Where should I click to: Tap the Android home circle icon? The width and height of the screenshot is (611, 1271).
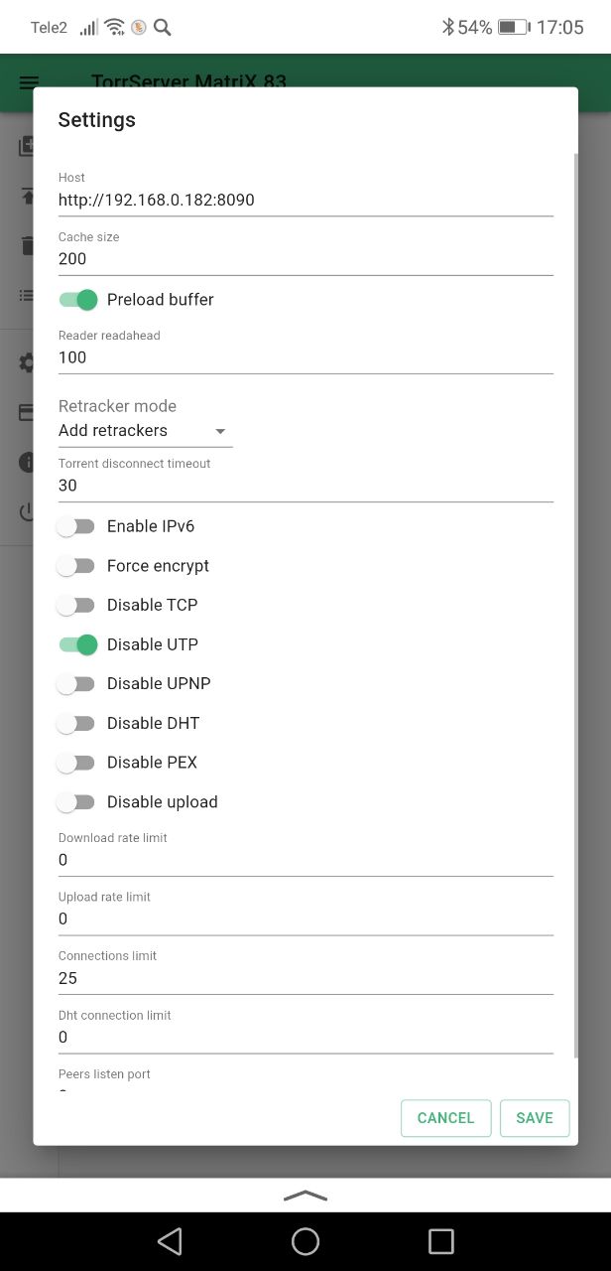pos(305,1240)
